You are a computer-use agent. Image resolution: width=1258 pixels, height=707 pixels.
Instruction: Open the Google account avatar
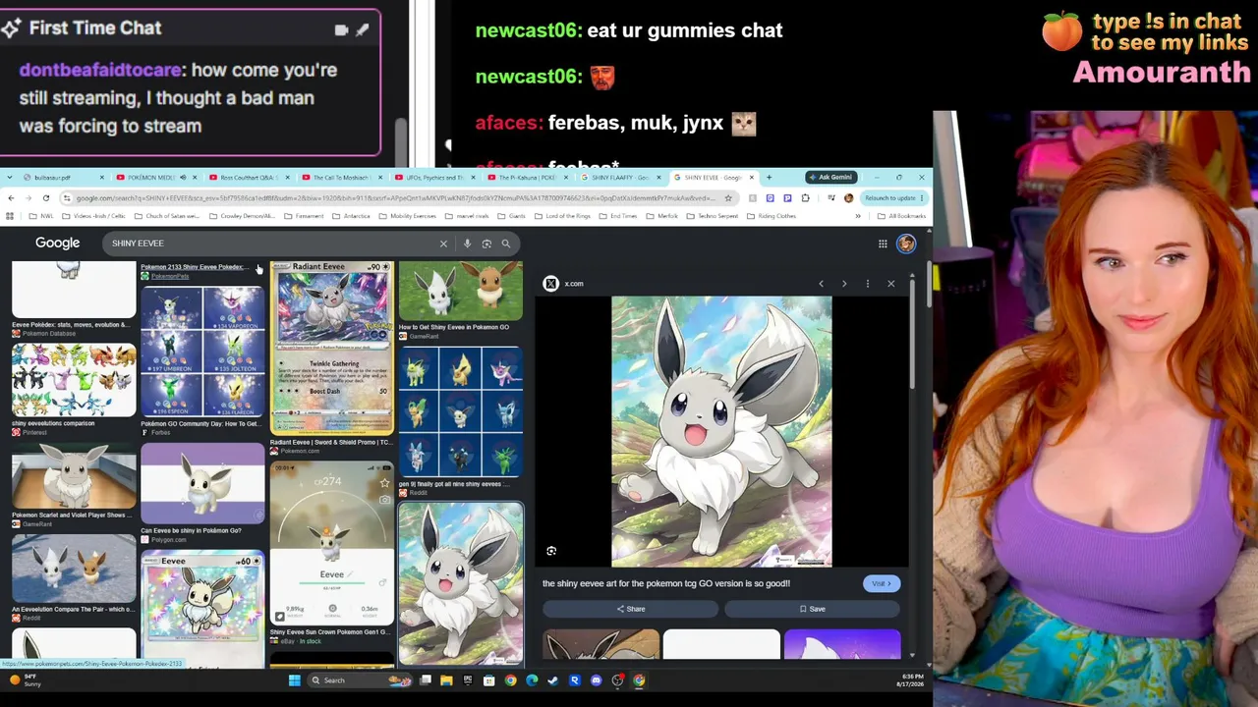click(x=906, y=244)
